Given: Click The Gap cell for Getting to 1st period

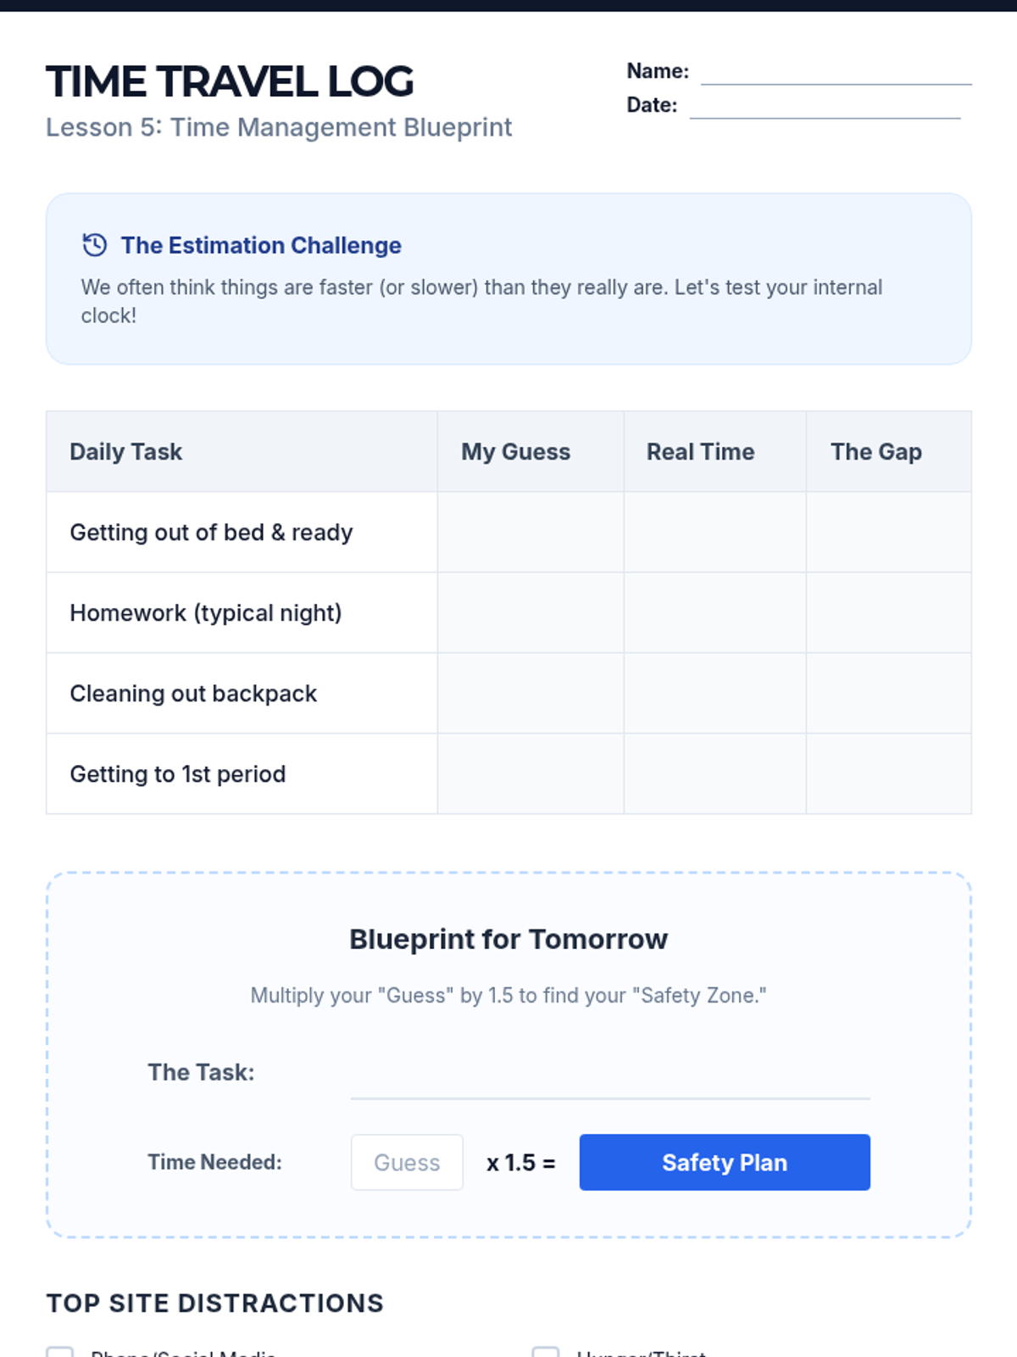Looking at the screenshot, I should click(x=889, y=773).
